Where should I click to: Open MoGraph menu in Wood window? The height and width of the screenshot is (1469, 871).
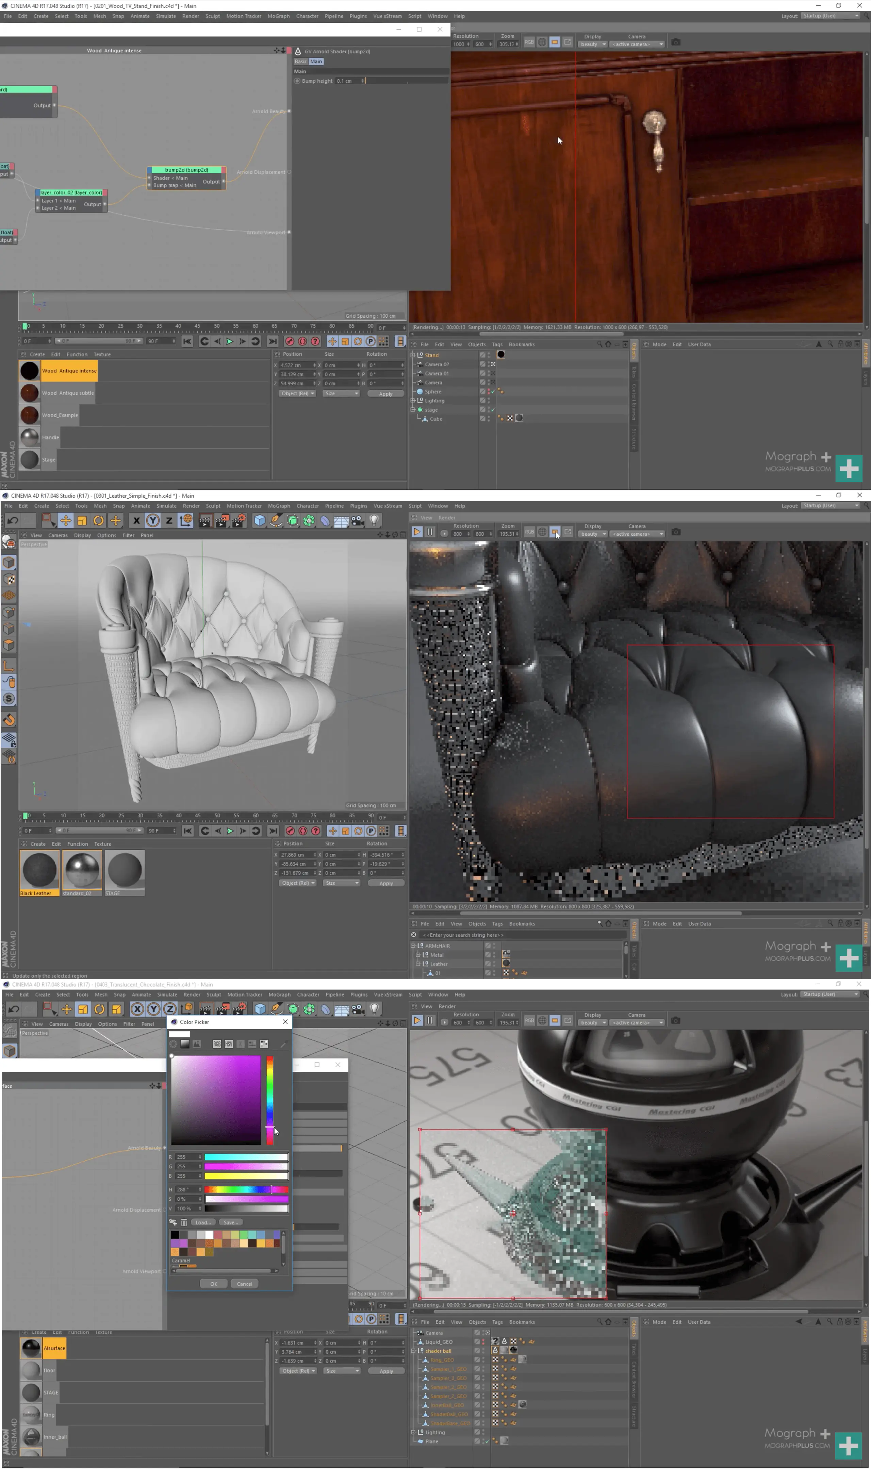279,16
